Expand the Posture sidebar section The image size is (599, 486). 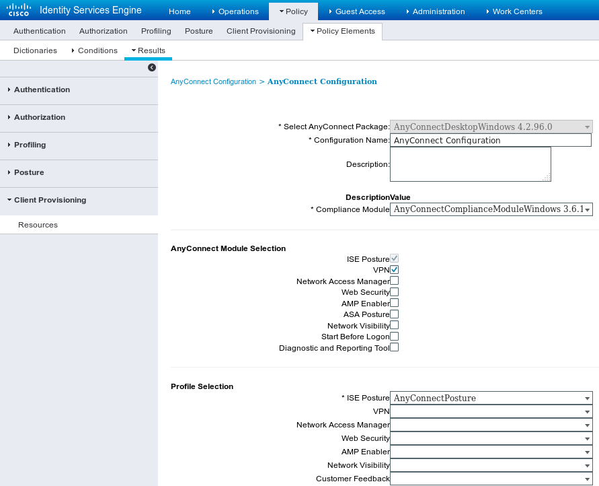[79, 172]
